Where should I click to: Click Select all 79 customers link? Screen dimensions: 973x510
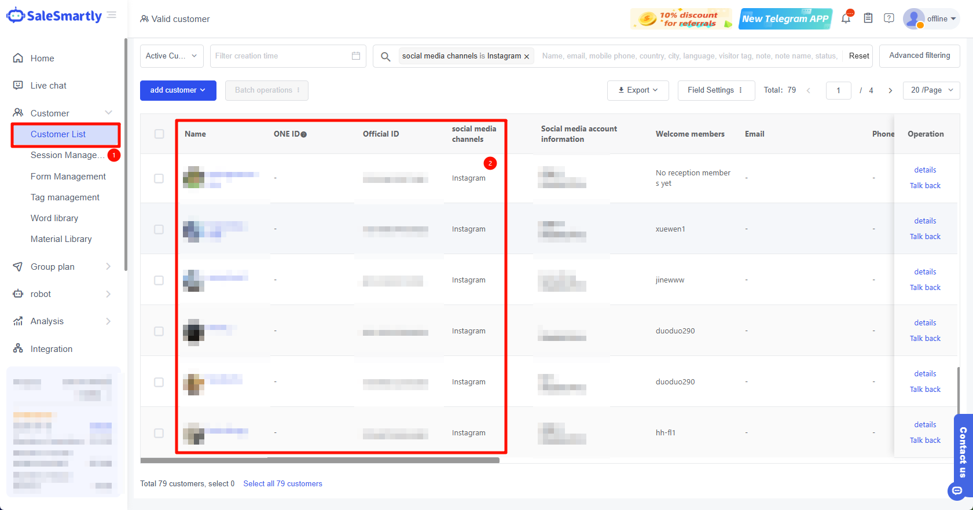point(282,484)
